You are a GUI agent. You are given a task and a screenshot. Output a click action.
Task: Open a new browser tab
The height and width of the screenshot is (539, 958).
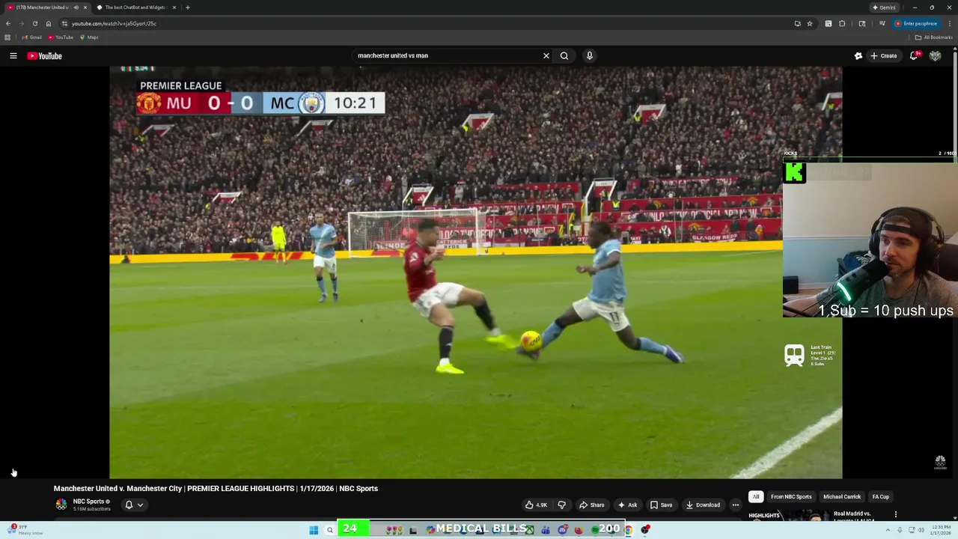(x=188, y=7)
